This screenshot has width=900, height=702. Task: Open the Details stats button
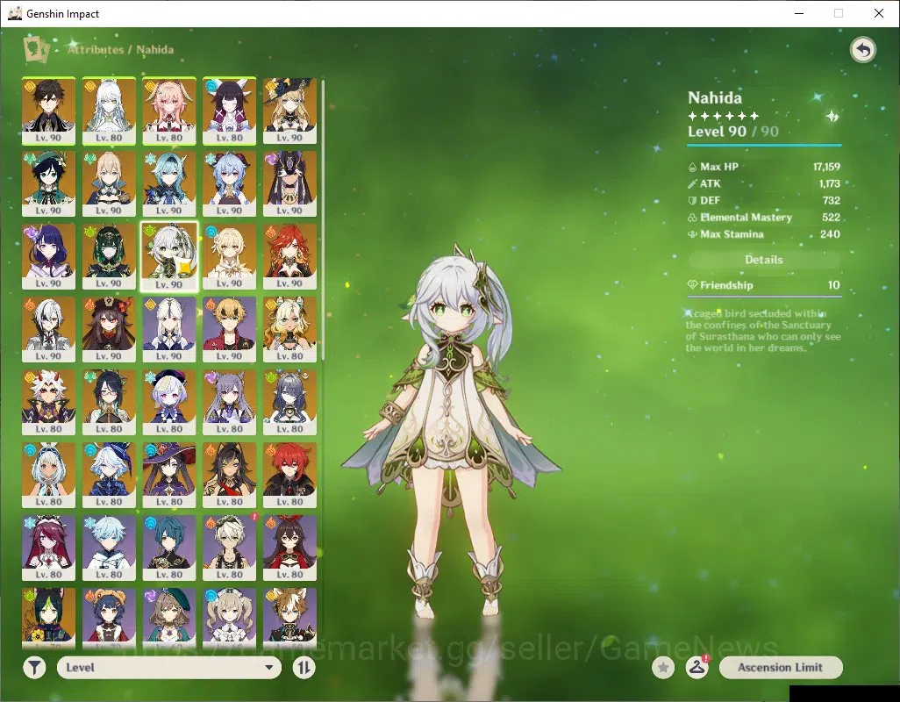[764, 260]
